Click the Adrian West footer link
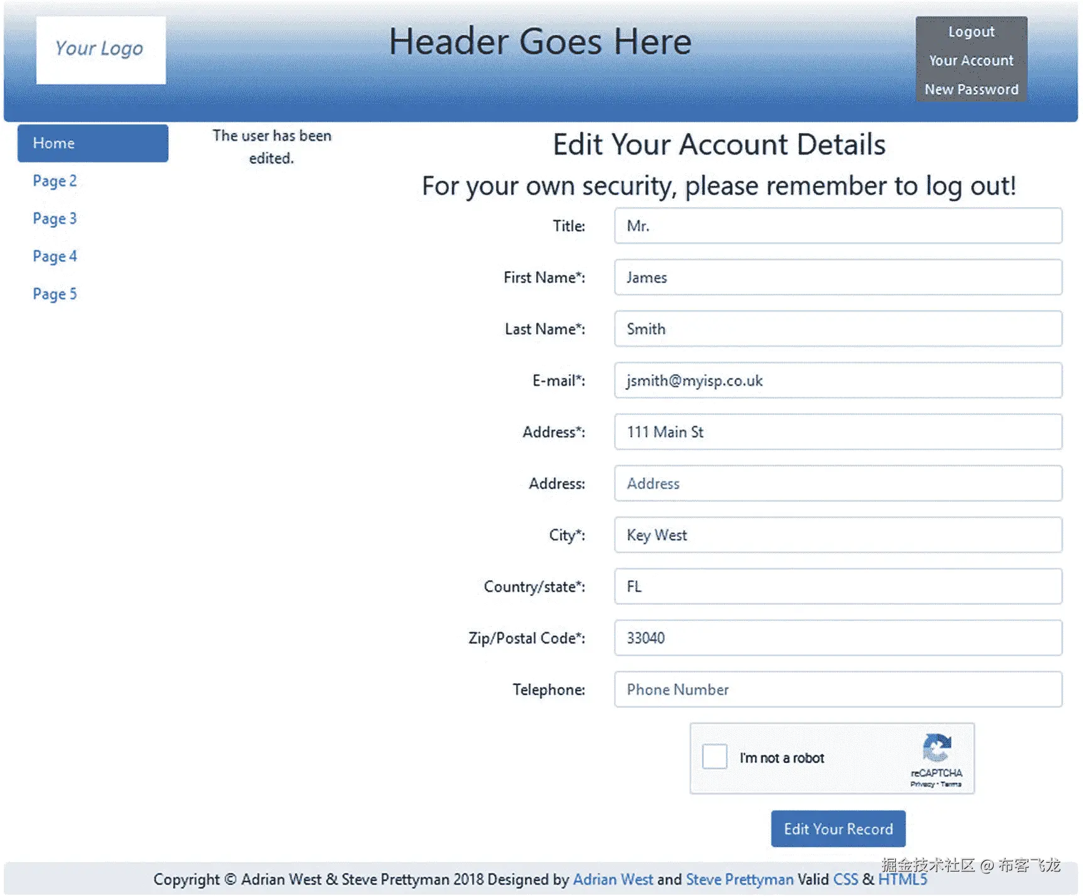The height and width of the screenshot is (896, 1083). tap(613, 880)
